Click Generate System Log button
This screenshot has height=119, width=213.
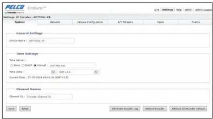point(125,109)
